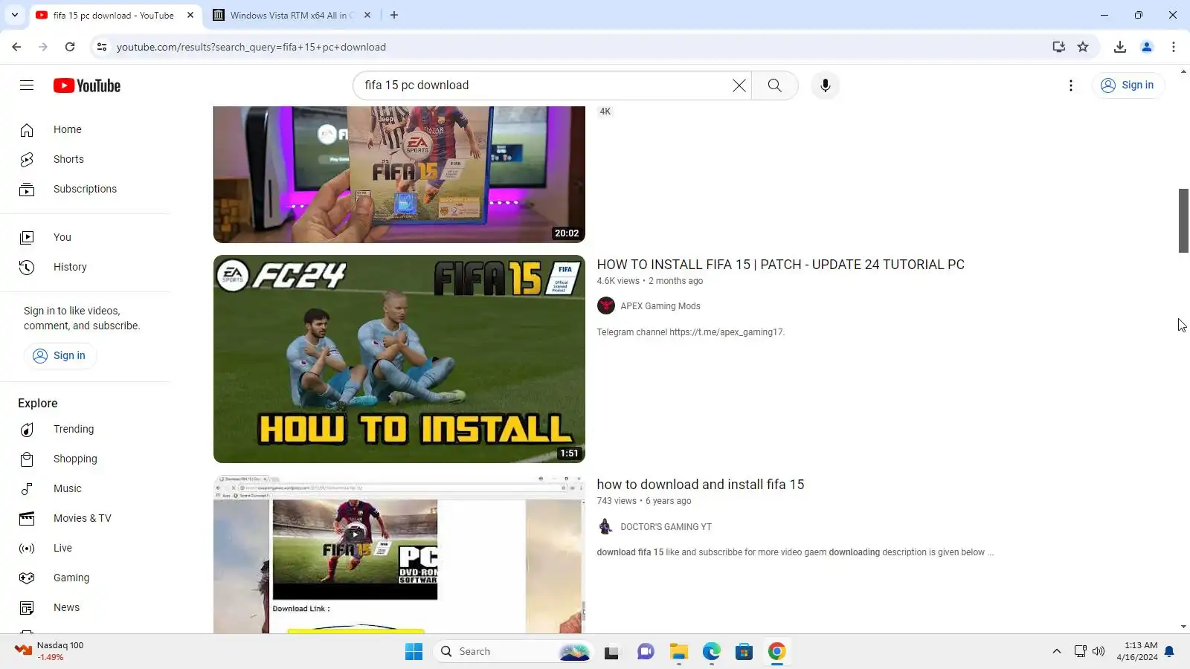Open watch History
Viewport: 1190px width, 669px height.
[x=86, y=267]
